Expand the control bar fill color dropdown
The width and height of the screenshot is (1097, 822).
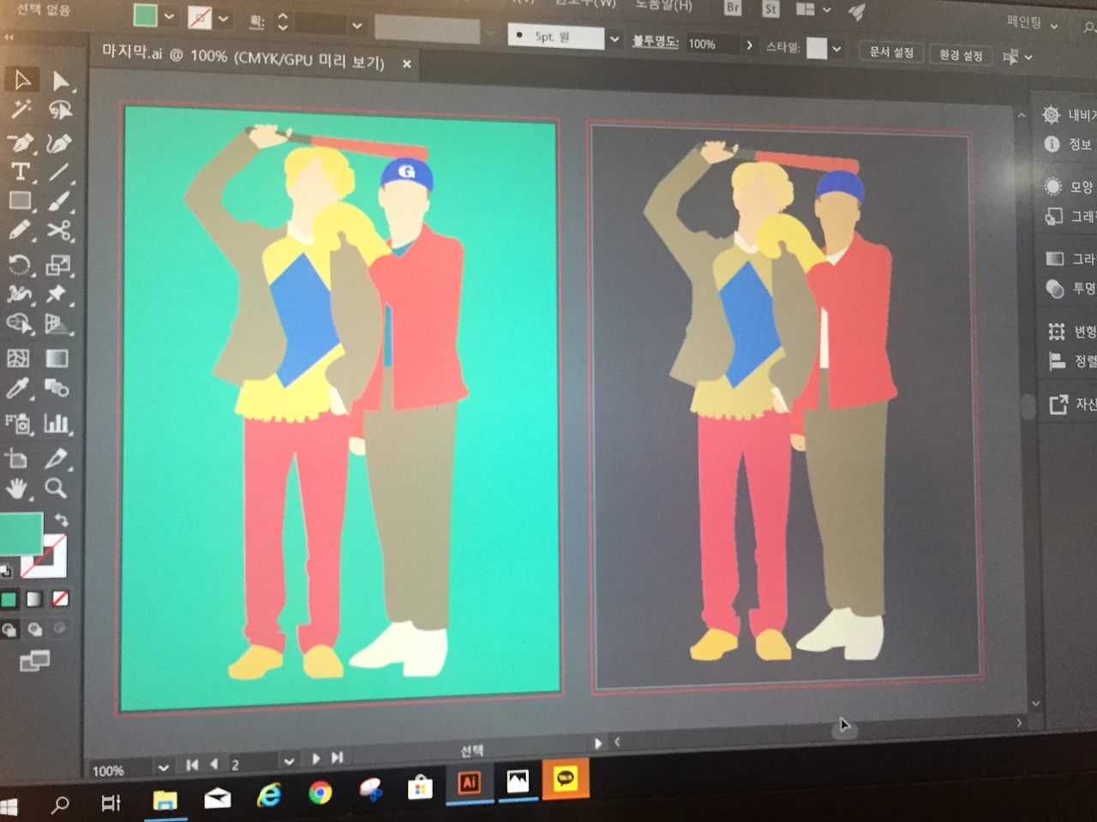tap(169, 16)
